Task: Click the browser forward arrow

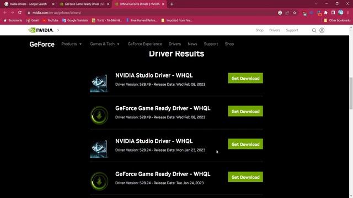Action: point(12,13)
